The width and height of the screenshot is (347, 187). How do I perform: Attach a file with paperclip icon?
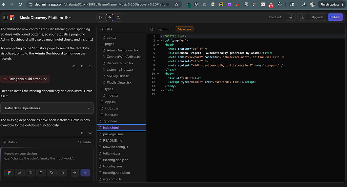pos(20,173)
